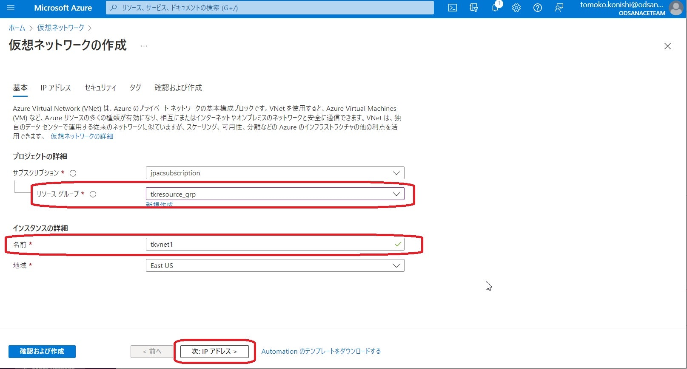Switch to the セキュリティ tab
The image size is (687, 369).
point(100,87)
